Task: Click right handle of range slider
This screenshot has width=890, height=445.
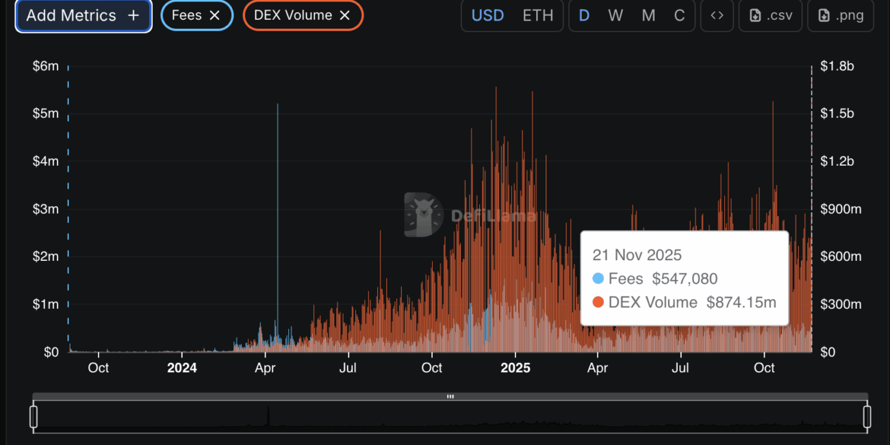Action: [x=867, y=416]
